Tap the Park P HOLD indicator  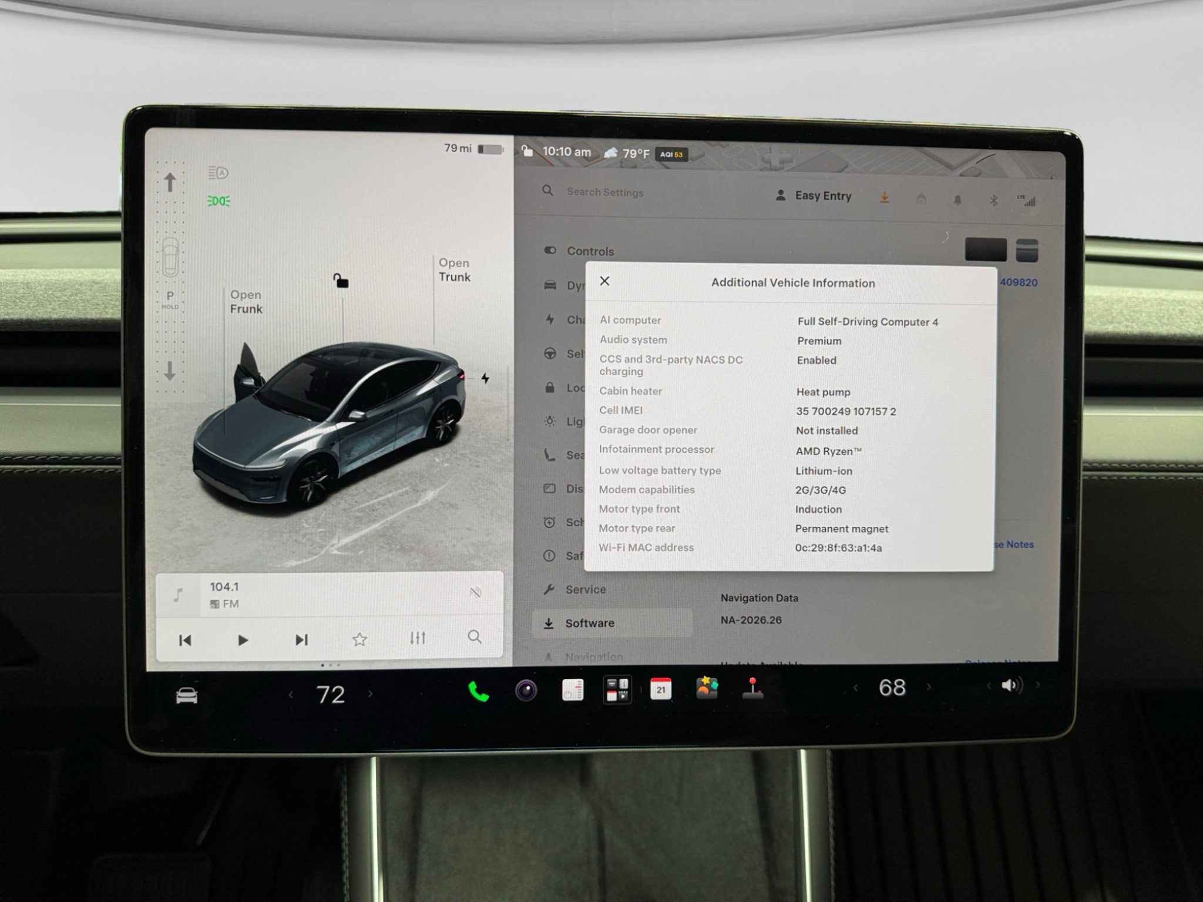pyautogui.click(x=170, y=299)
